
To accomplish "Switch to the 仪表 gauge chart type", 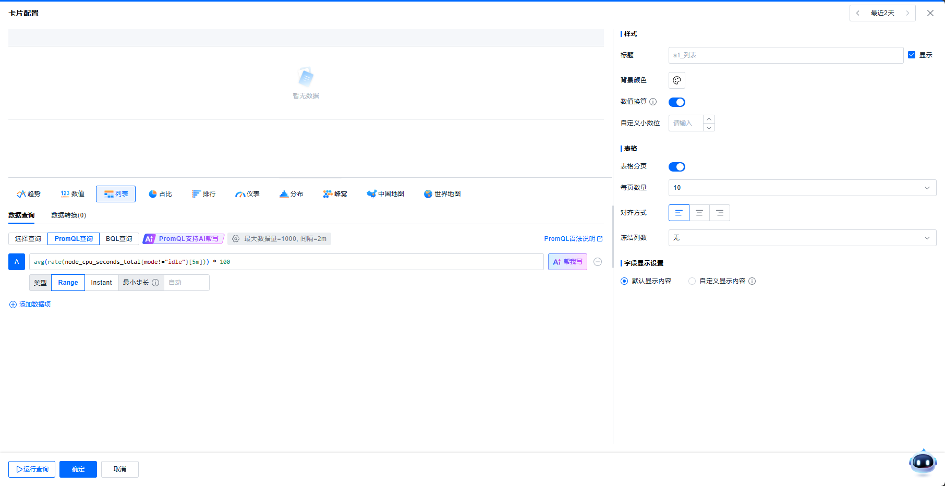I will (247, 194).
